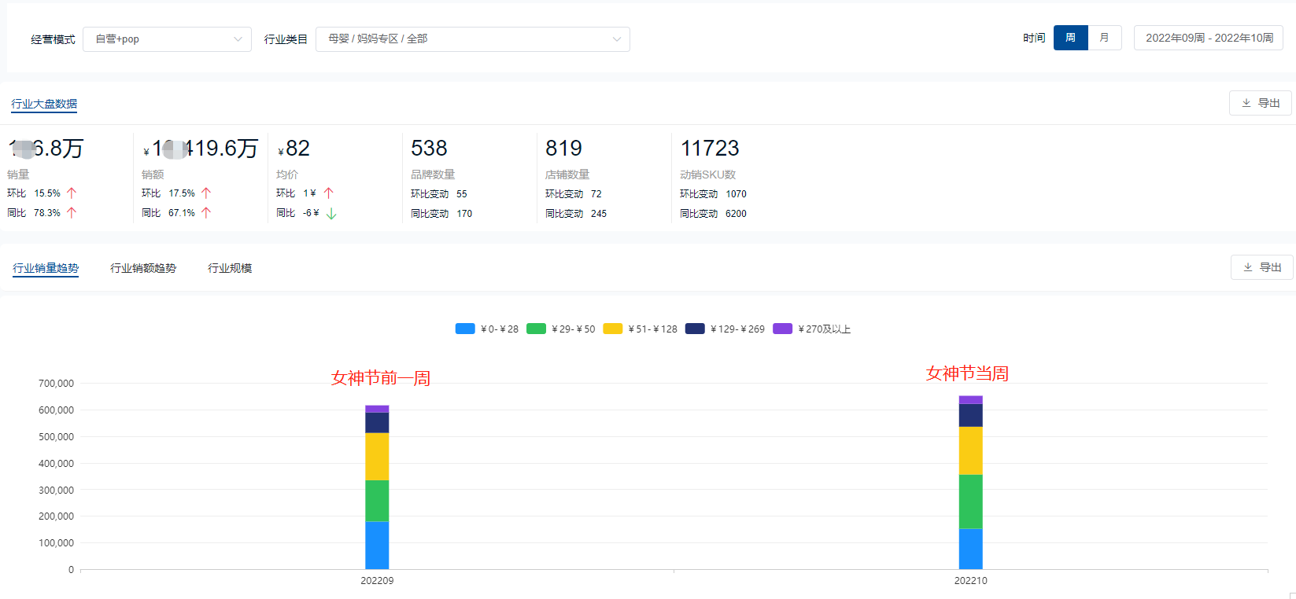The width and height of the screenshot is (1296, 599).
Task: Click the 202209 x-axis label
Action: click(377, 581)
